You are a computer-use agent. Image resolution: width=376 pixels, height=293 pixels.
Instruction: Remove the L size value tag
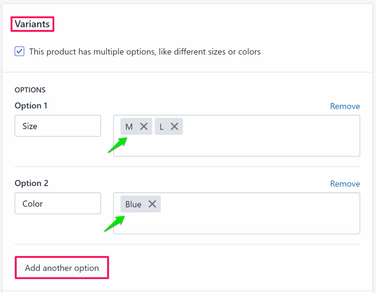pyautogui.click(x=174, y=127)
